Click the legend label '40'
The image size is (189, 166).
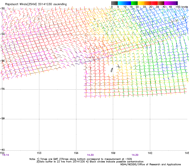pos(164,7)
